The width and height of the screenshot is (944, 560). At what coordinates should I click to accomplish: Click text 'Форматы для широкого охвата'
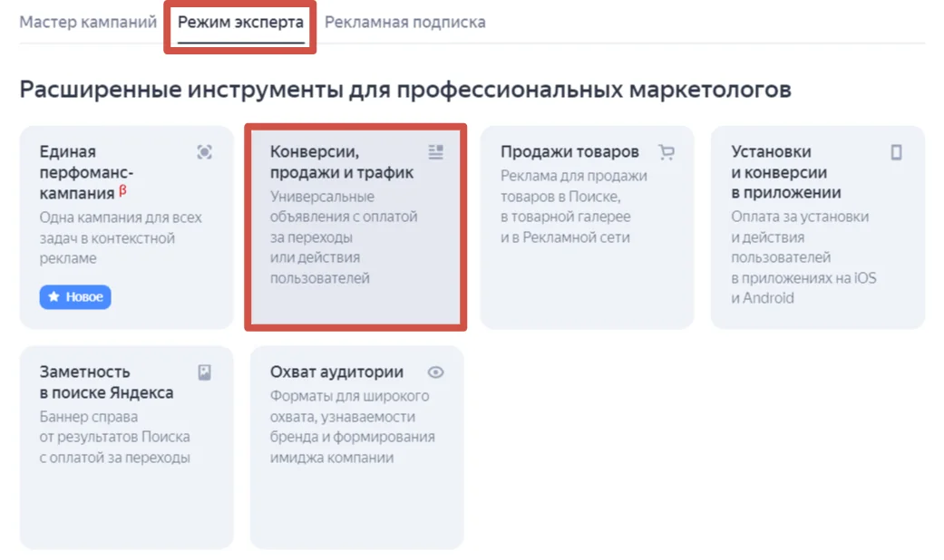coord(350,406)
